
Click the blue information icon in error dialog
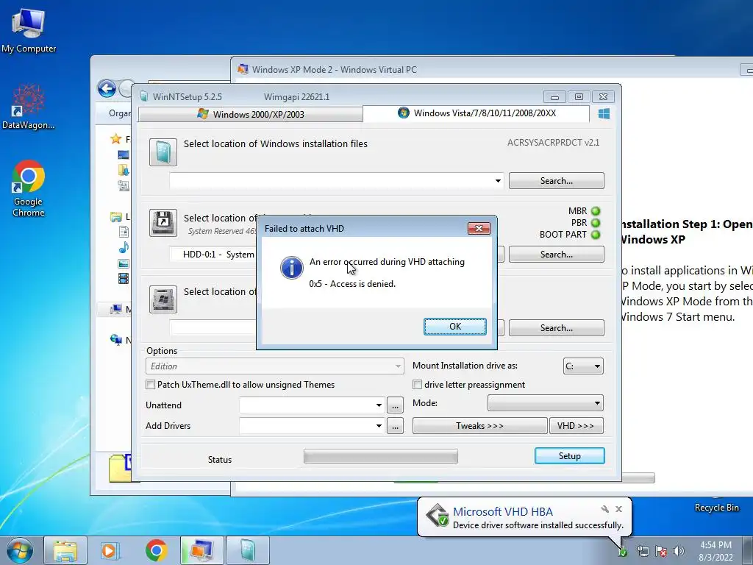292,268
